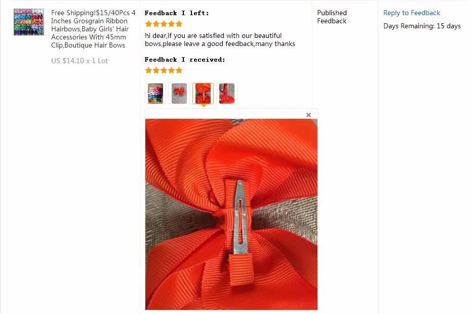View the fourth review photo thumbnail
The width and height of the screenshot is (472, 314).
227,94
